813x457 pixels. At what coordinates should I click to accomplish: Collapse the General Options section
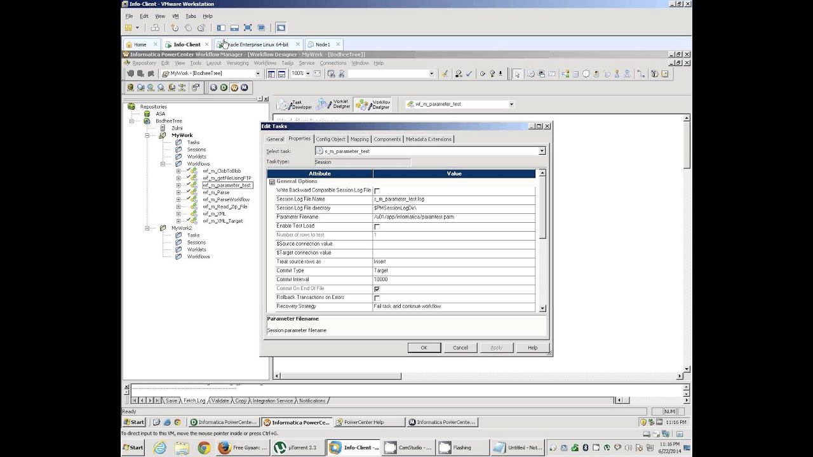[272, 182]
